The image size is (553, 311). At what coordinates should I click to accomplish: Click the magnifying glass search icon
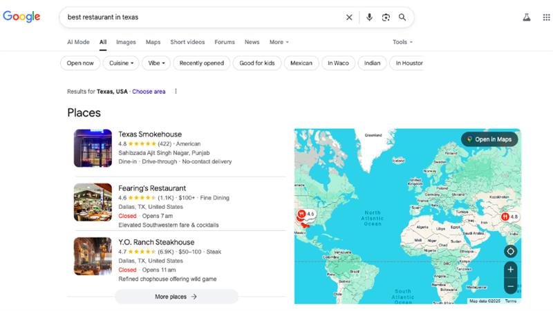(x=402, y=17)
